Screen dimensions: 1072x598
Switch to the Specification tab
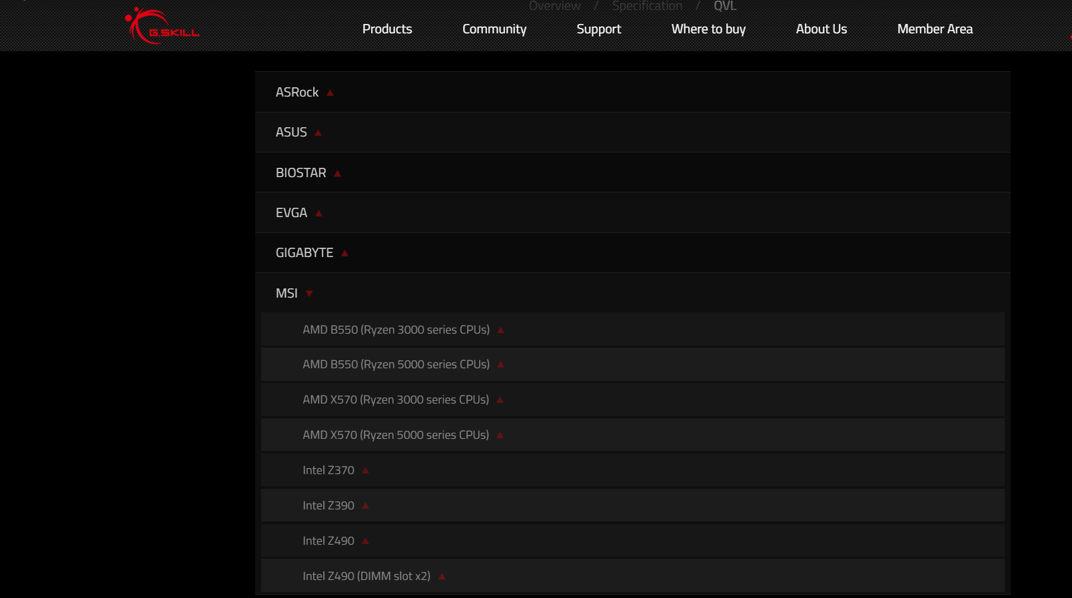(x=647, y=6)
